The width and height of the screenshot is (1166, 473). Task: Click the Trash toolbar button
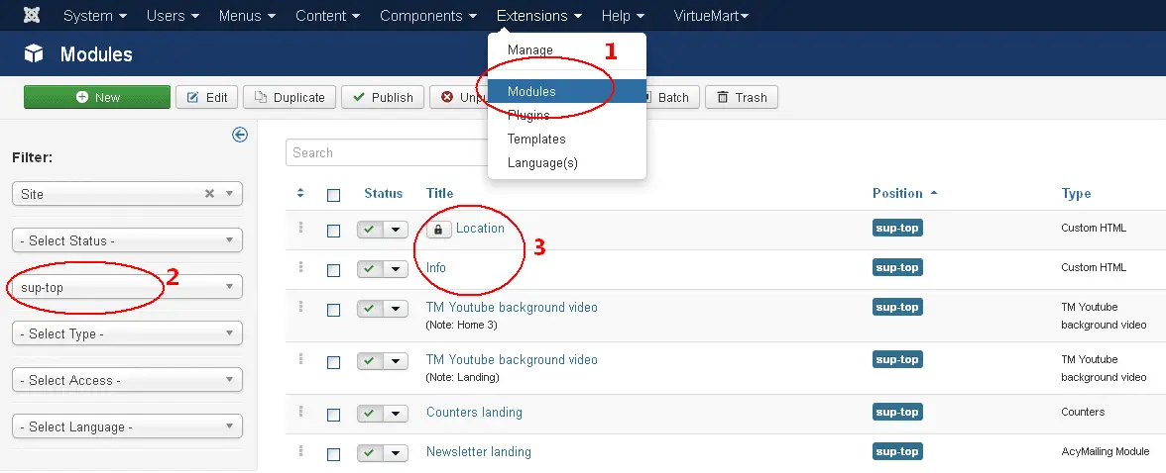[742, 97]
